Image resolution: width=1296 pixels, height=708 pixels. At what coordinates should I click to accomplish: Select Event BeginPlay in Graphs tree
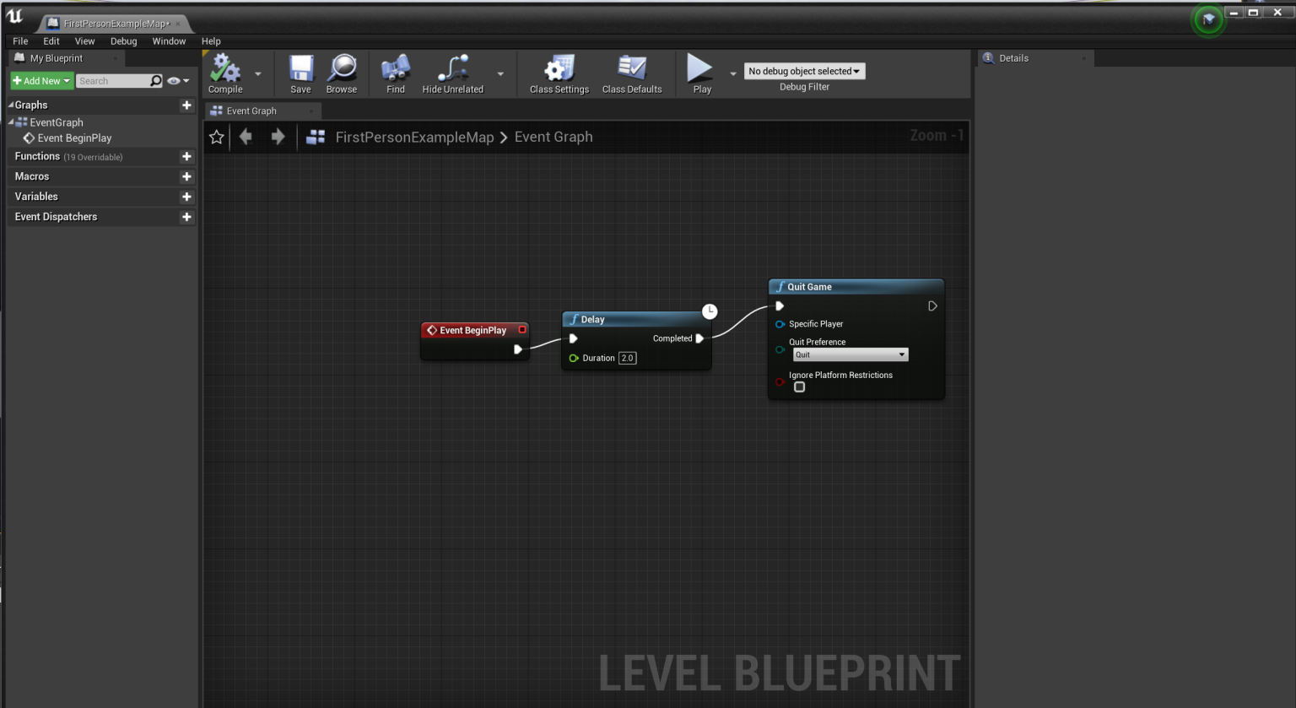pyautogui.click(x=74, y=138)
